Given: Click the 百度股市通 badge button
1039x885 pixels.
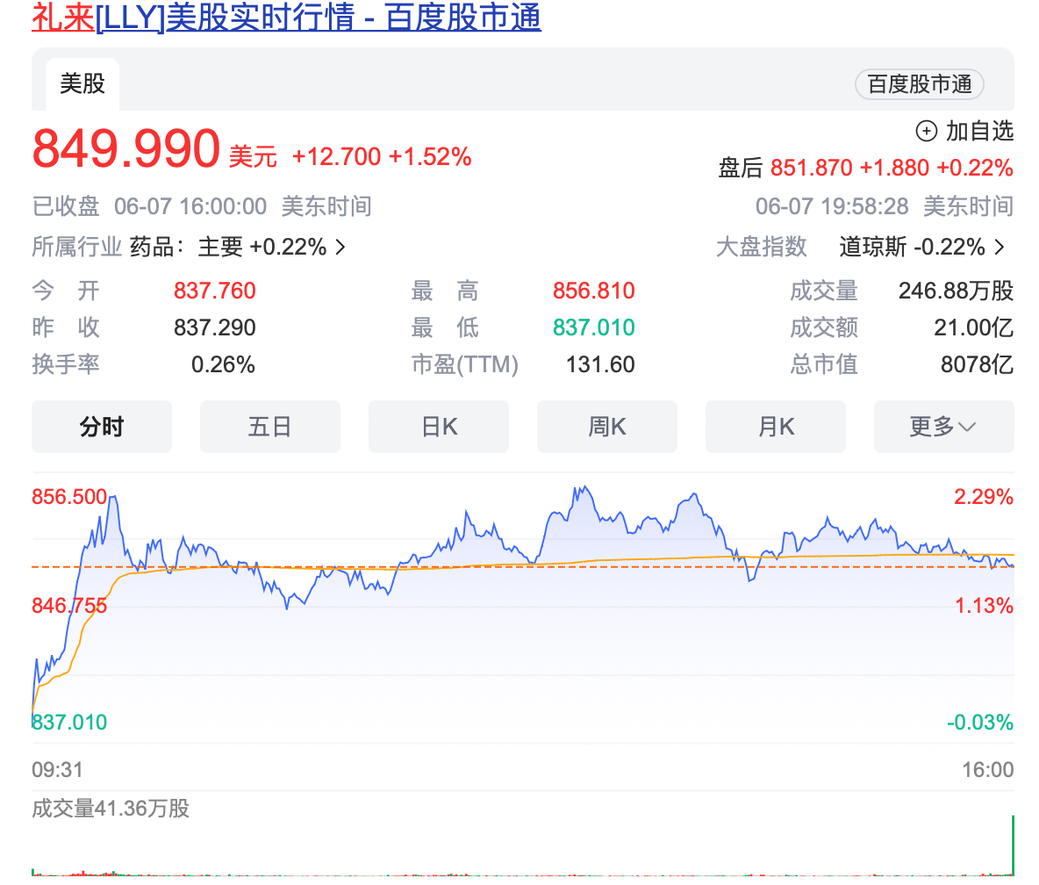Looking at the screenshot, I should click(919, 85).
